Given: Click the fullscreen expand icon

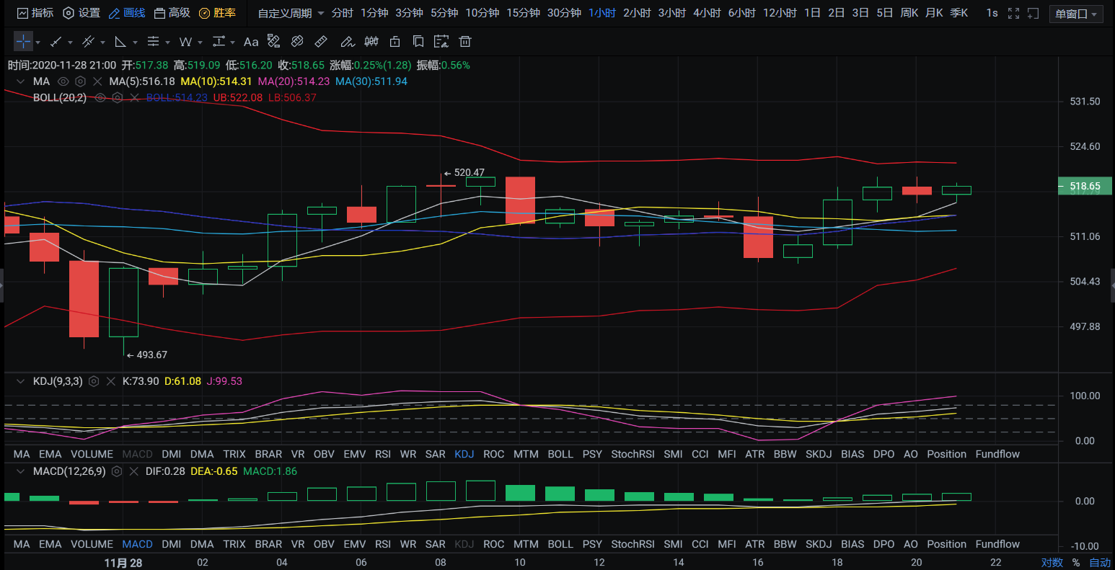Looking at the screenshot, I should pos(1013,13).
